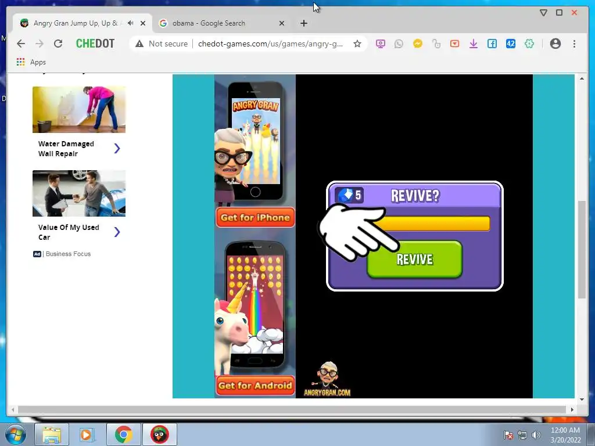Open Value Of My Used Car ad link
The width and height of the screenshot is (595, 446).
(69, 232)
